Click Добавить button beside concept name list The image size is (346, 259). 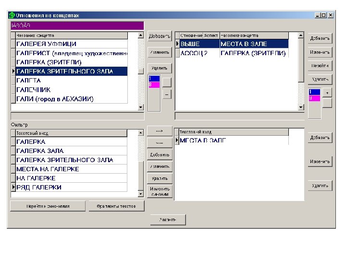tap(160, 36)
